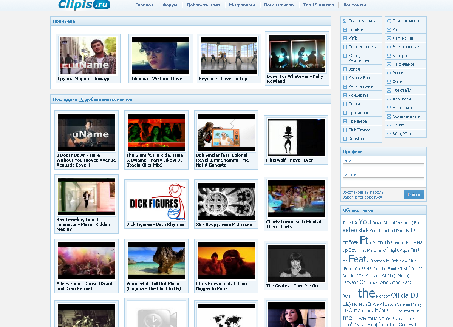453x327 pixels.
Task: Open the Контакты menu item
Action: (354, 5)
